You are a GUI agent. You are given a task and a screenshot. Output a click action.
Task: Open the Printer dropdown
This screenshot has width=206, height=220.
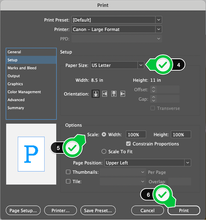(117, 29)
